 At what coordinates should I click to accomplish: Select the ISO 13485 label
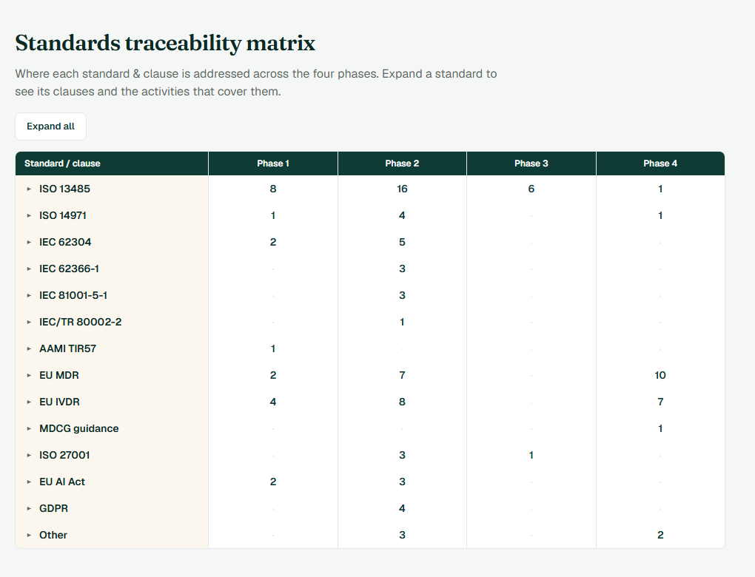click(64, 189)
